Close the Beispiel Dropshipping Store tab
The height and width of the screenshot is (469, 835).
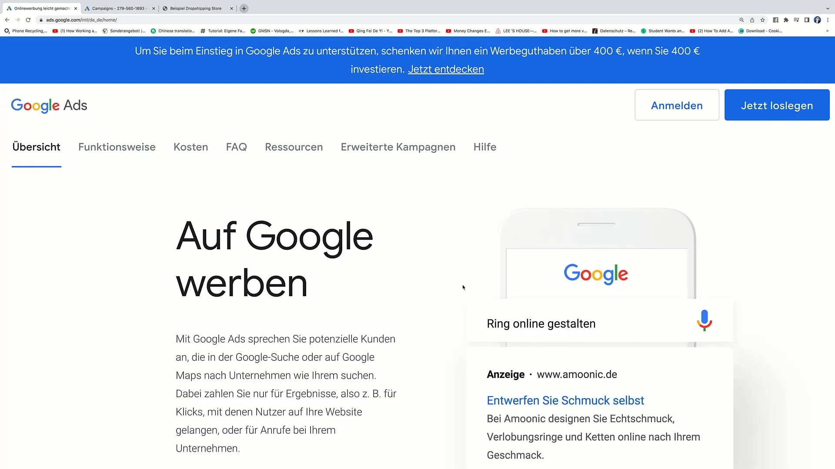[231, 8]
